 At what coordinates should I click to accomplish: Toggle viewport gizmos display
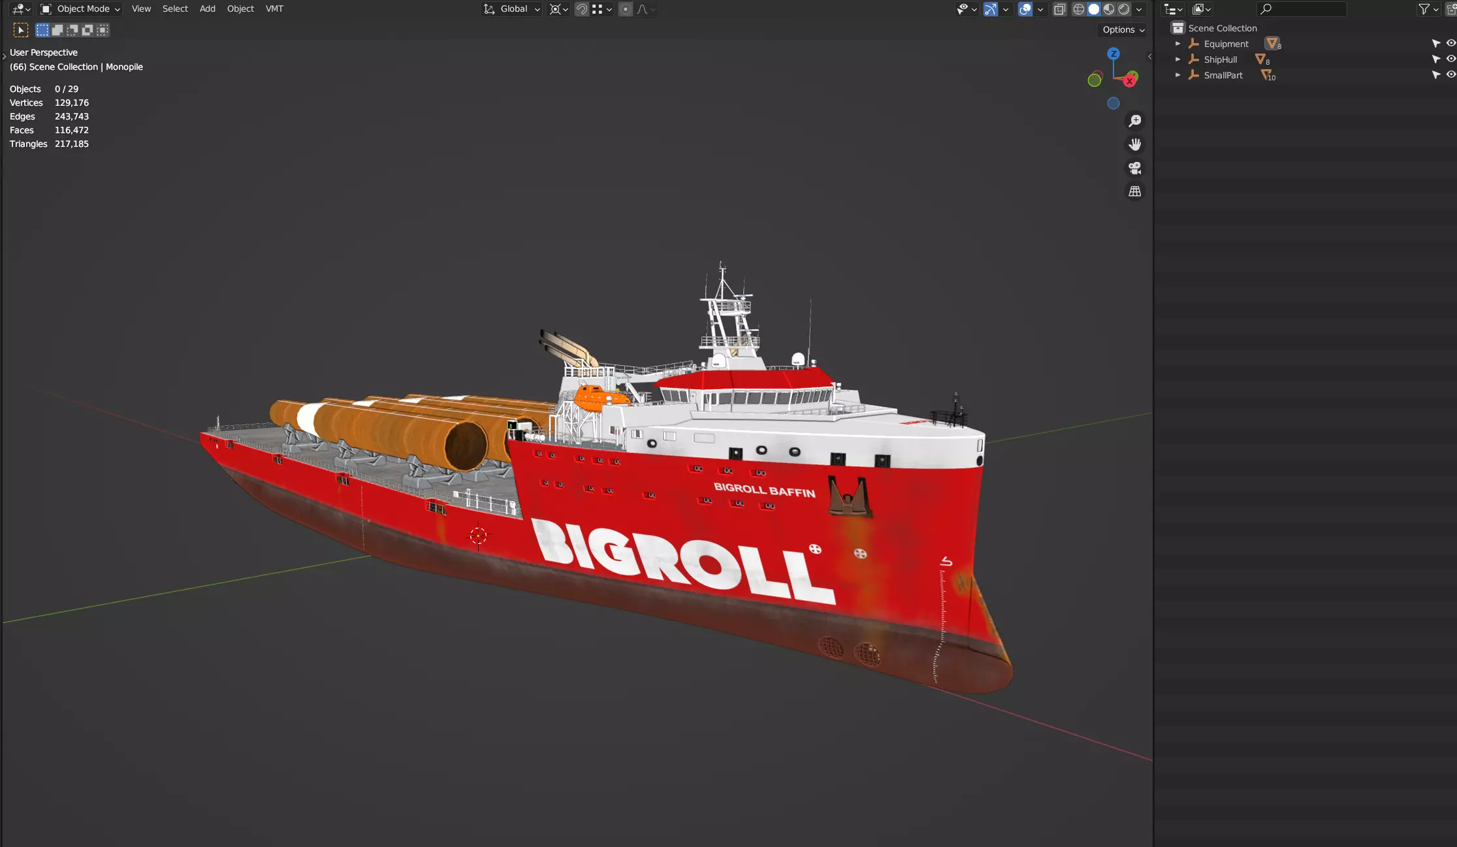pos(991,9)
